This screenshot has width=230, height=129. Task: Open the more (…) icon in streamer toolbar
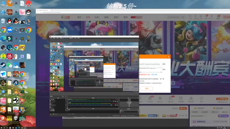[x=202, y=98]
